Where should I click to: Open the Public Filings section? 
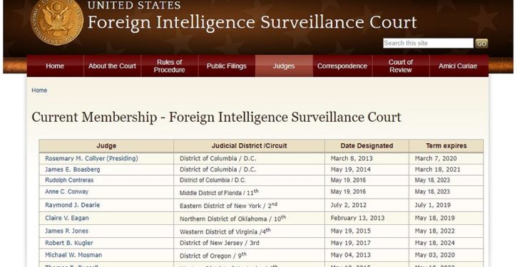tap(227, 66)
